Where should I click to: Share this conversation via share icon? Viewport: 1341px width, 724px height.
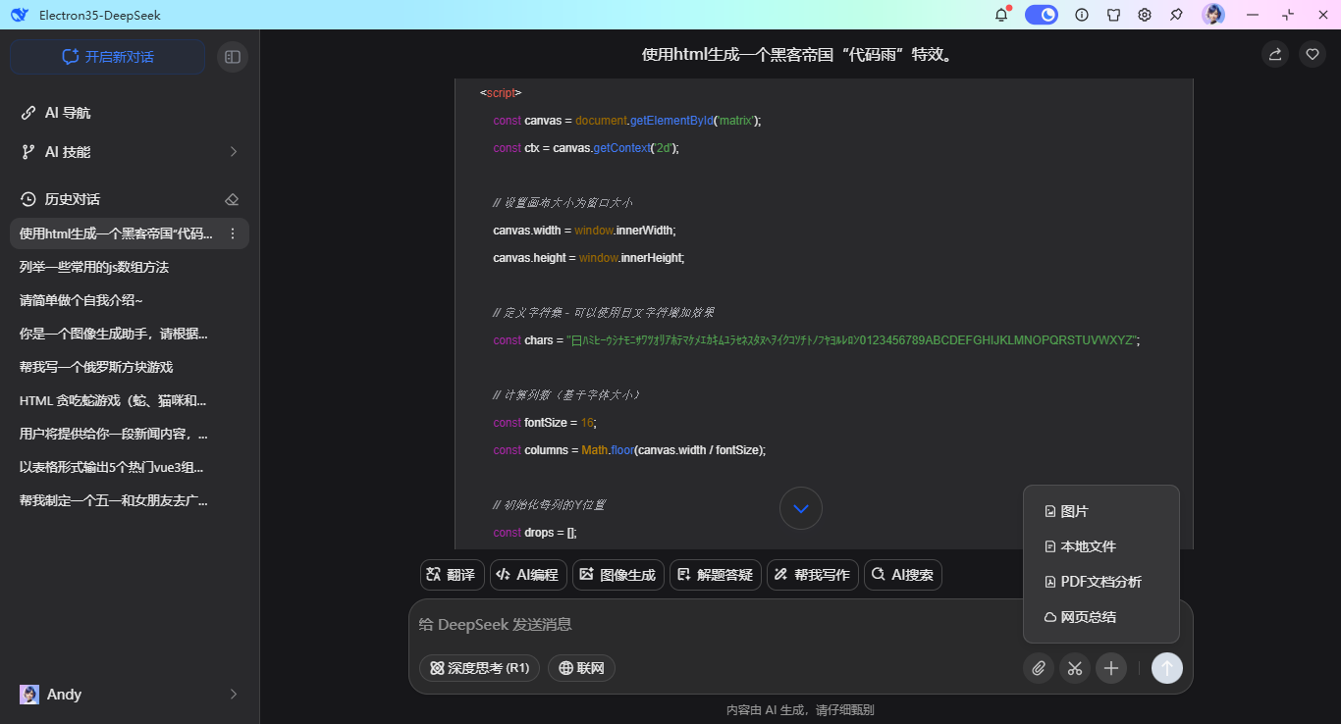pos(1275,55)
